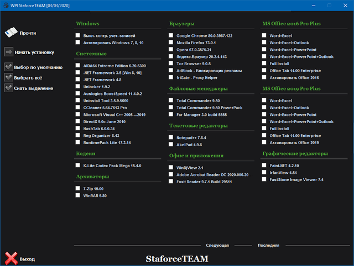Open the Прочти readme book icon
This screenshot has height=266, width=354.
click(11, 33)
